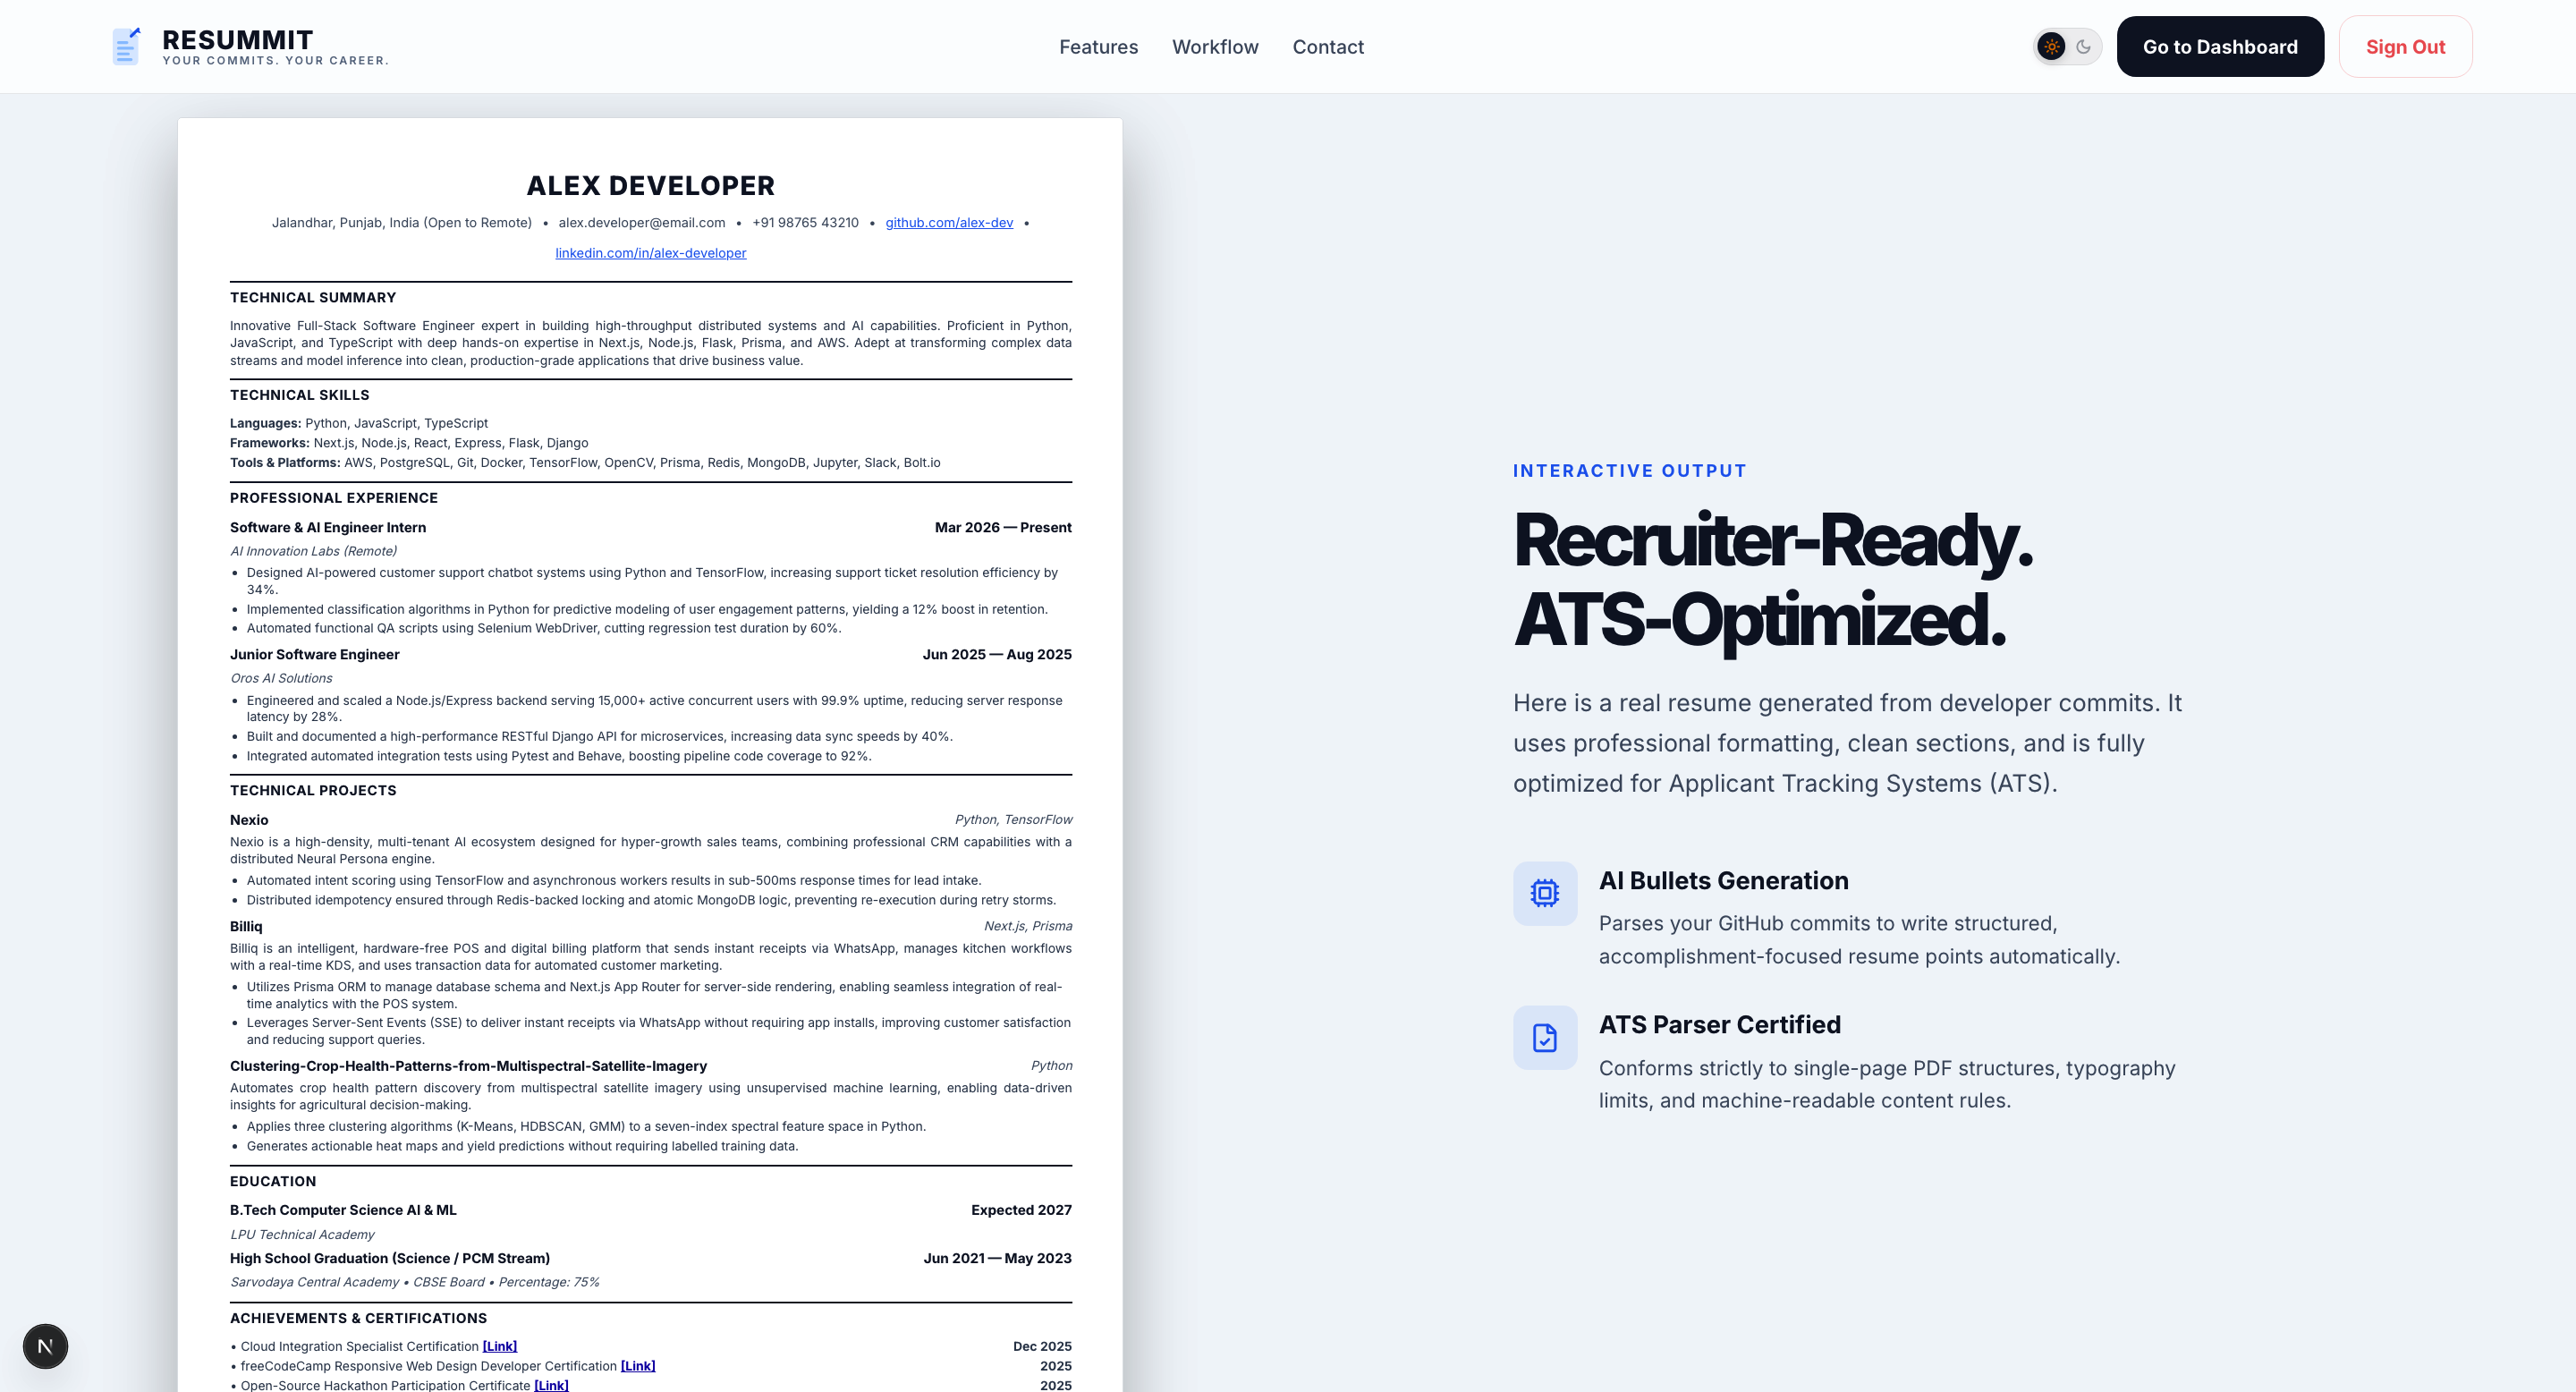2576x1392 pixels.
Task: Click the Expected 2027 date
Action: [1021, 1210]
